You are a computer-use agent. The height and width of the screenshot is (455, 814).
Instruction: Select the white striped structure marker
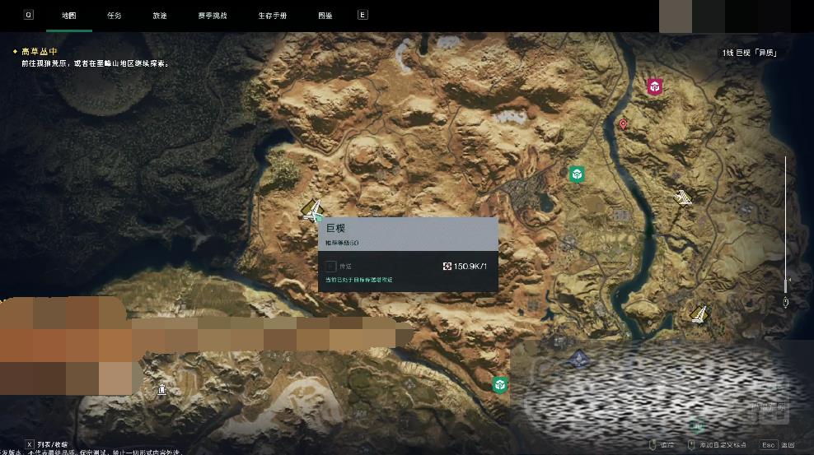point(683,197)
